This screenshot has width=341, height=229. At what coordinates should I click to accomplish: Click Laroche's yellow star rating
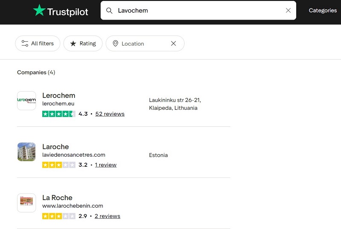[59, 165]
